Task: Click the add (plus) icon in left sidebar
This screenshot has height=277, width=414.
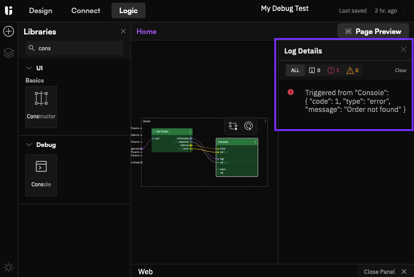Action: pos(9,31)
